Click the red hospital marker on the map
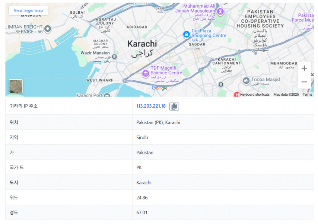318x224 pixels. (x=236, y=95)
